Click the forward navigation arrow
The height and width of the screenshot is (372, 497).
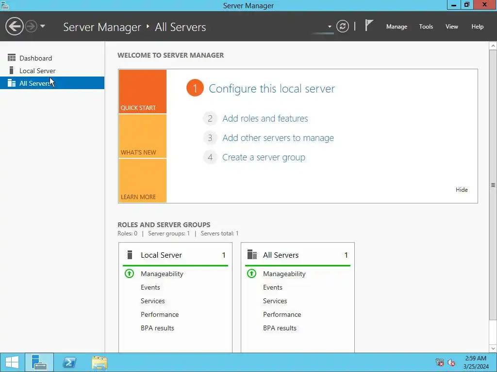pos(31,26)
